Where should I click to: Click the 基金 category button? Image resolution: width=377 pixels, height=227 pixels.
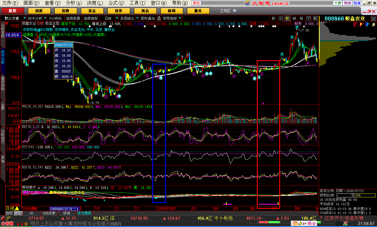click(x=92, y=11)
